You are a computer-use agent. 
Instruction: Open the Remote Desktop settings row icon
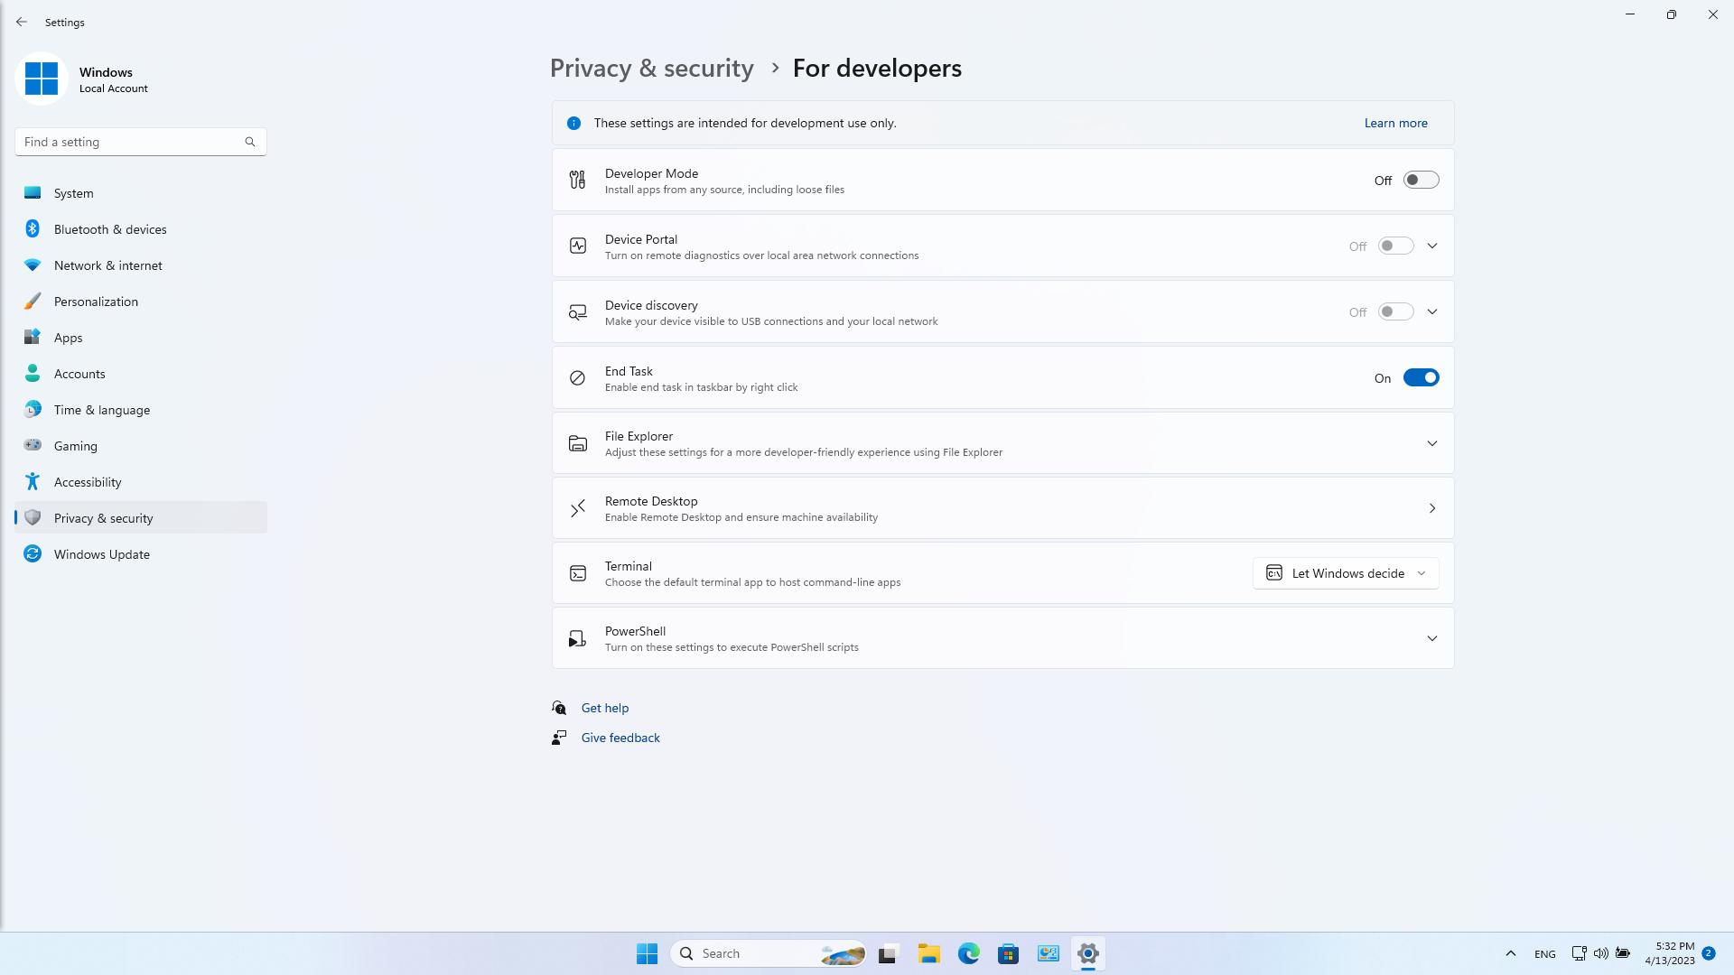coord(577,508)
